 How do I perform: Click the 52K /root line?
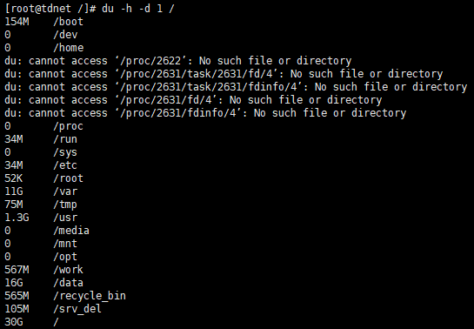pyautogui.click(x=43, y=178)
